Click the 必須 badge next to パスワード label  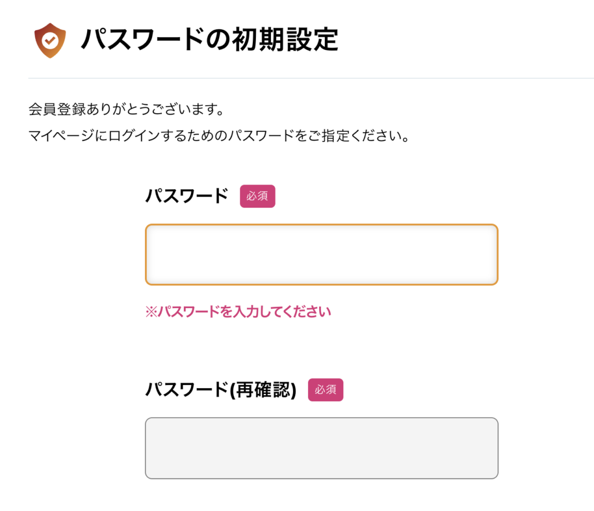coord(258,196)
